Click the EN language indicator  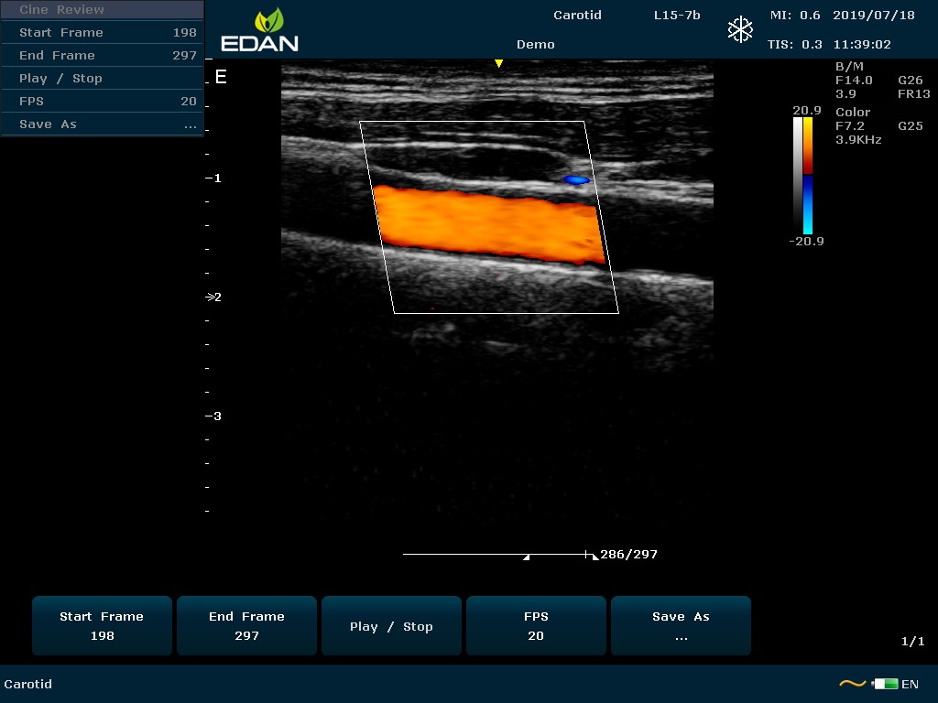pos(910,684)
